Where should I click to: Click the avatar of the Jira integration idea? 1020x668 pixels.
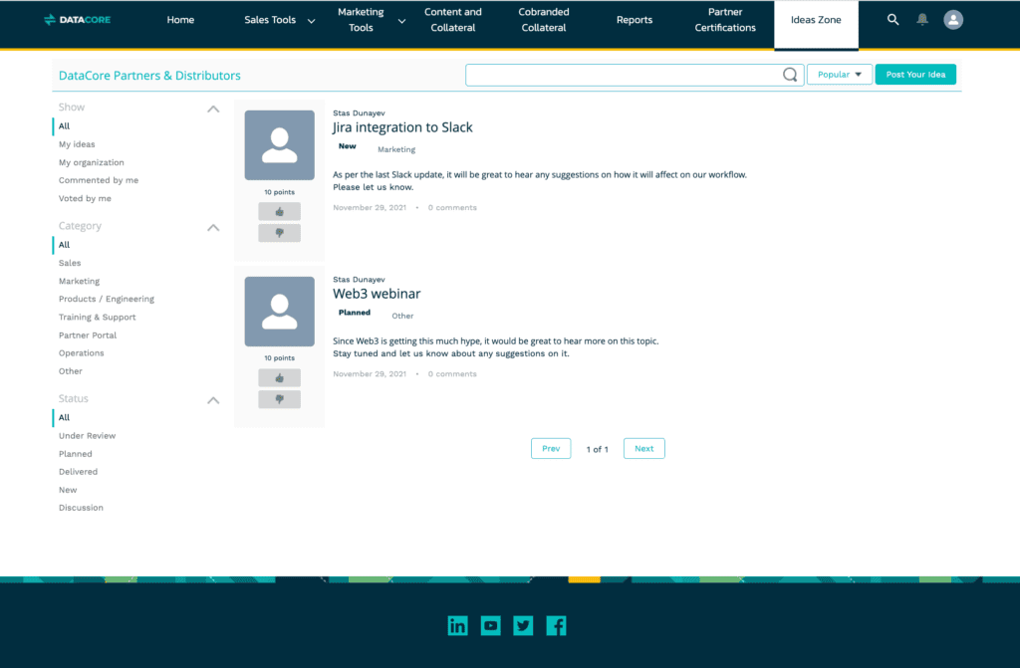point(279,145)
